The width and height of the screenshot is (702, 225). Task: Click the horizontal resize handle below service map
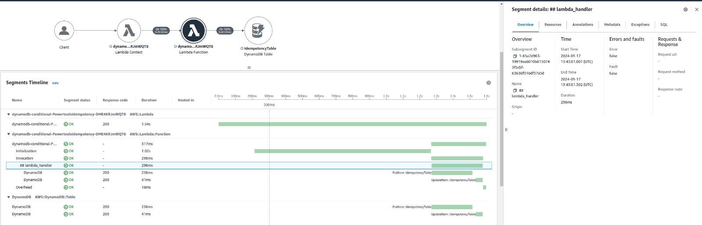[x=249, y=68]
